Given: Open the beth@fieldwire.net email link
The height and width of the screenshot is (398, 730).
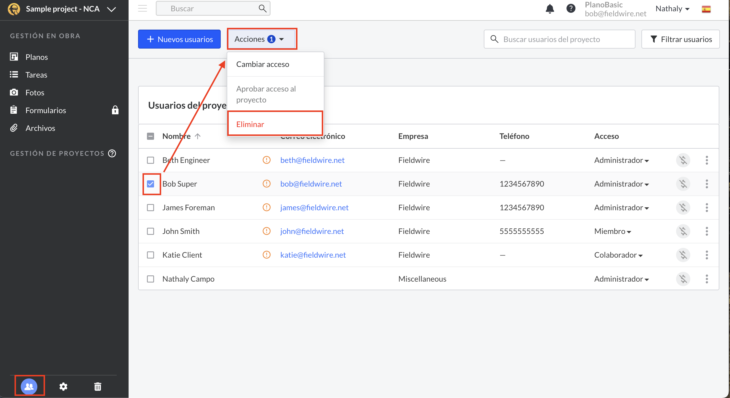Looking at the screenshot, I should tap(312, 160).
